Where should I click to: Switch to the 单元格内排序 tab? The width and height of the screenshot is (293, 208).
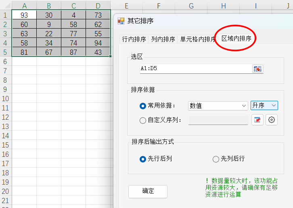(x=198, y=39)
